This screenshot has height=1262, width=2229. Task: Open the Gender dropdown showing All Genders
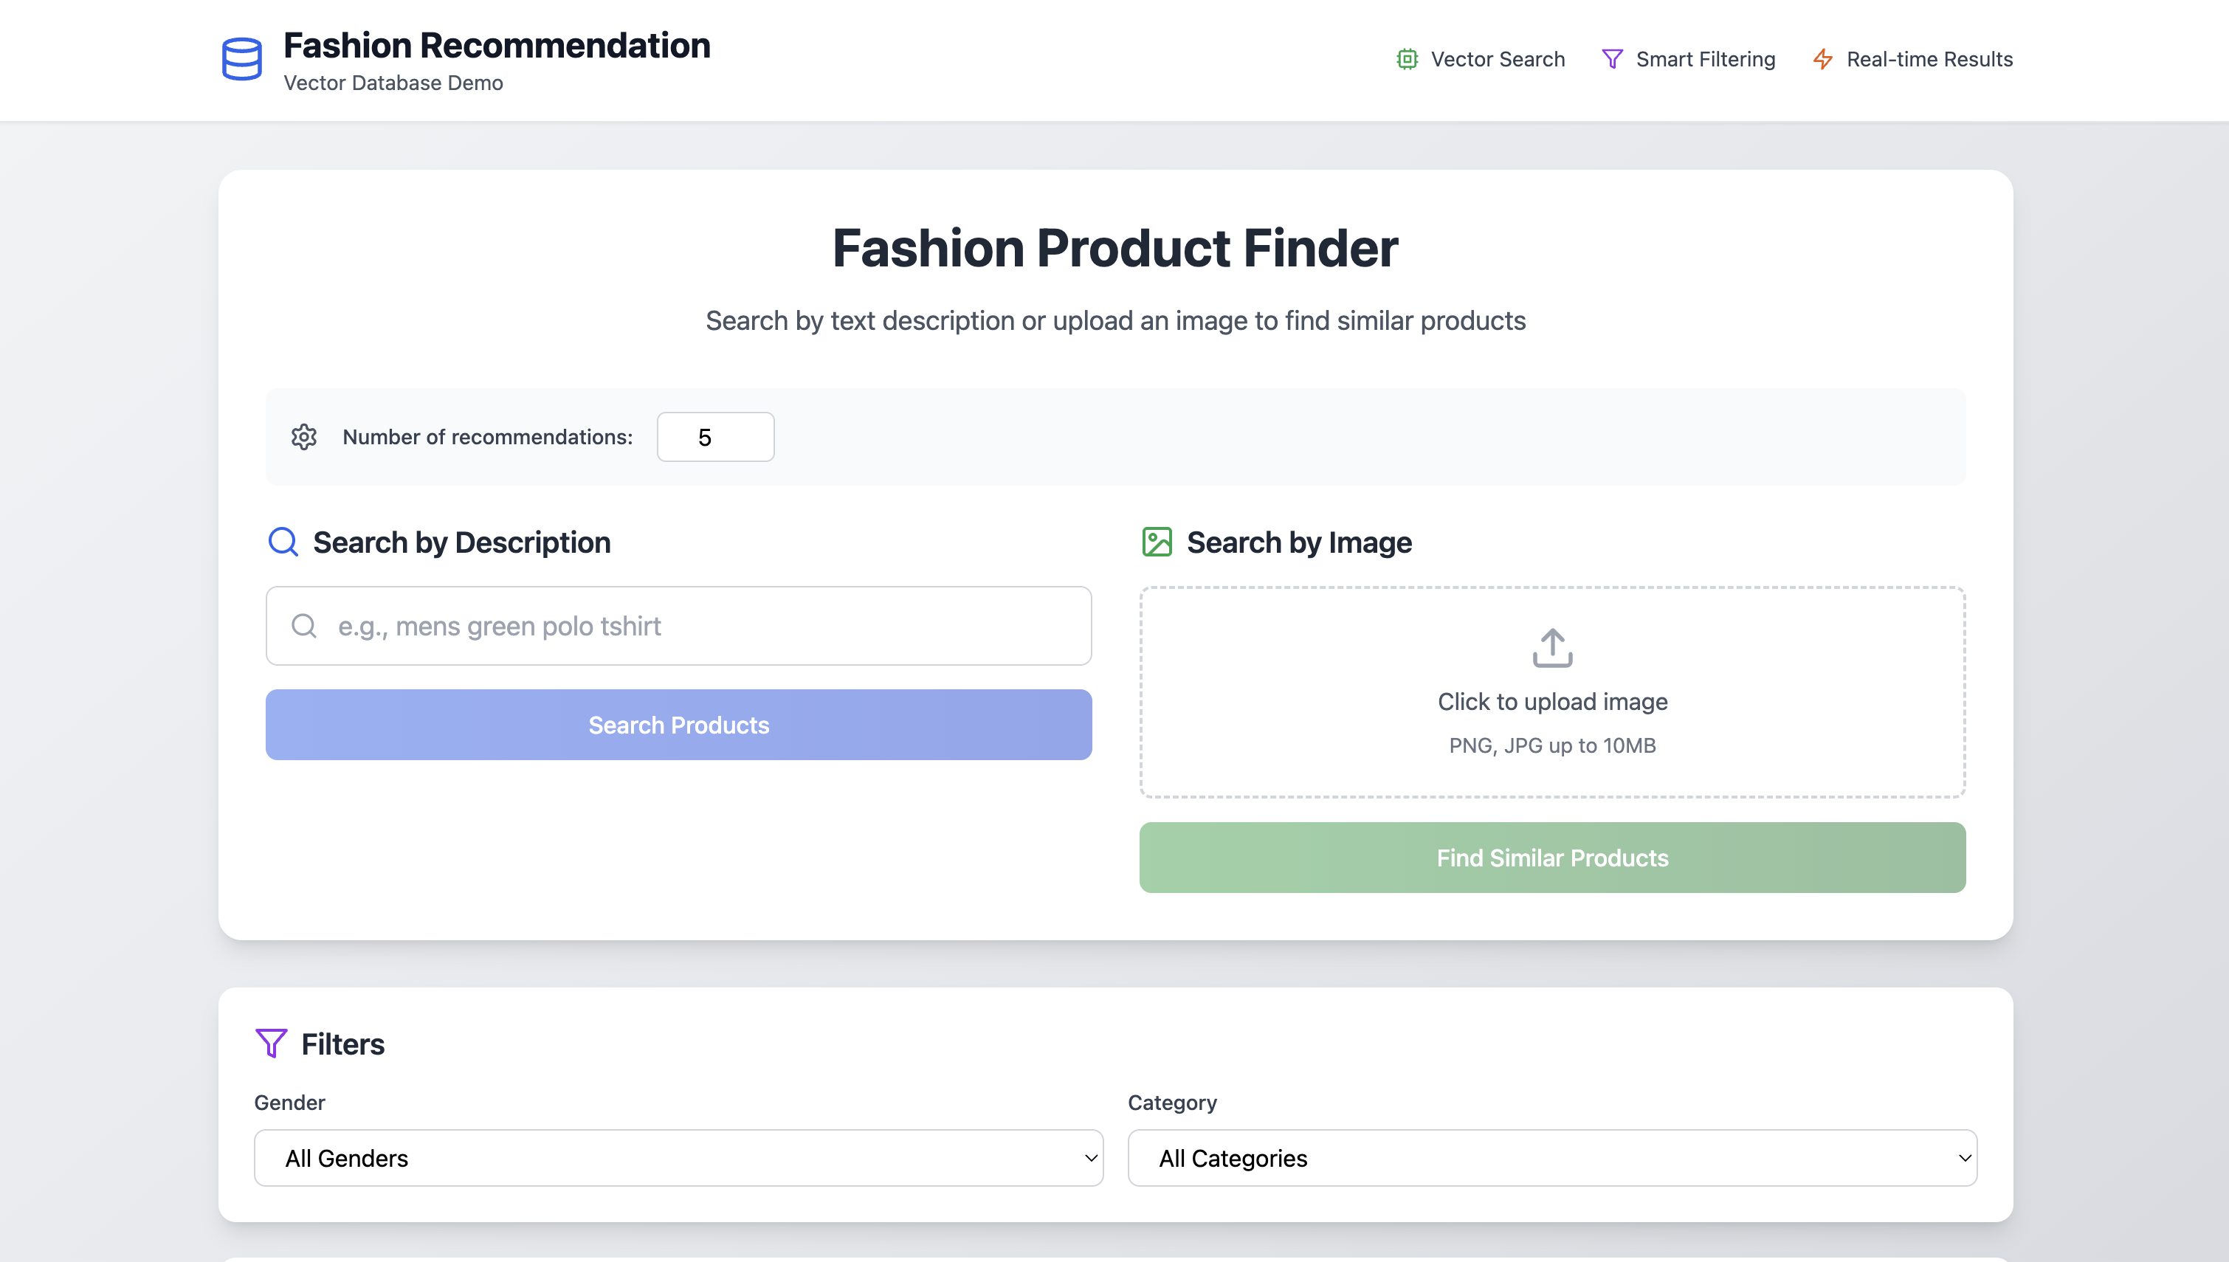[x=678, y=1158]
